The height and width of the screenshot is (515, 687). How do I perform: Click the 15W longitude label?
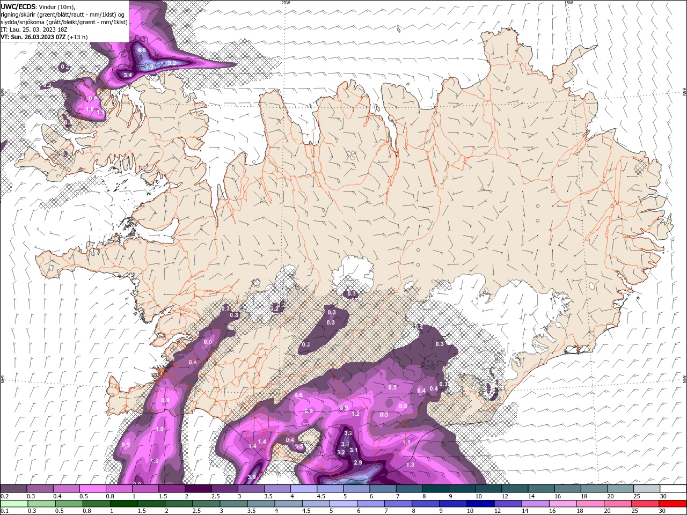[x=568, y=3]
